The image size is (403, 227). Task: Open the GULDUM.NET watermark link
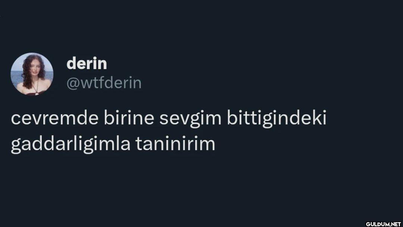click(383, 224)
